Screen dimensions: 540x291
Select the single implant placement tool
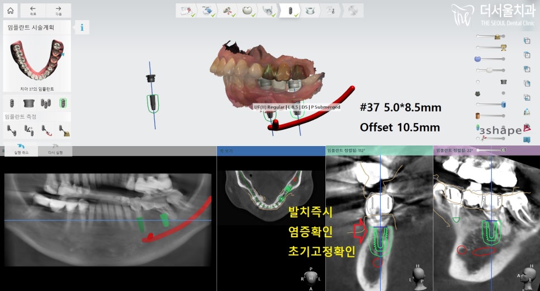tap(10, 103)
